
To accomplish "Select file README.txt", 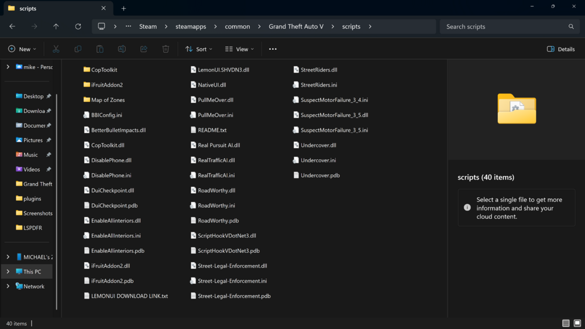I will coord(208,130).
